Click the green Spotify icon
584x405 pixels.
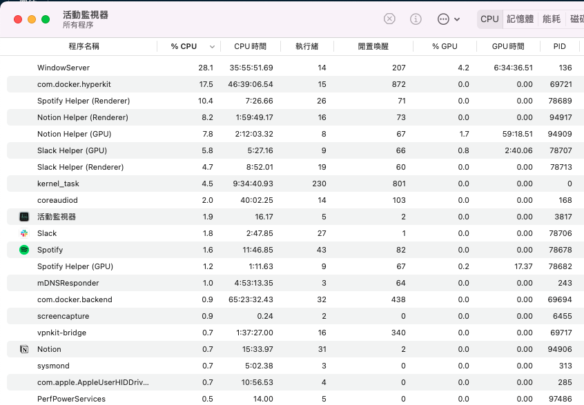tap(24, 250)
